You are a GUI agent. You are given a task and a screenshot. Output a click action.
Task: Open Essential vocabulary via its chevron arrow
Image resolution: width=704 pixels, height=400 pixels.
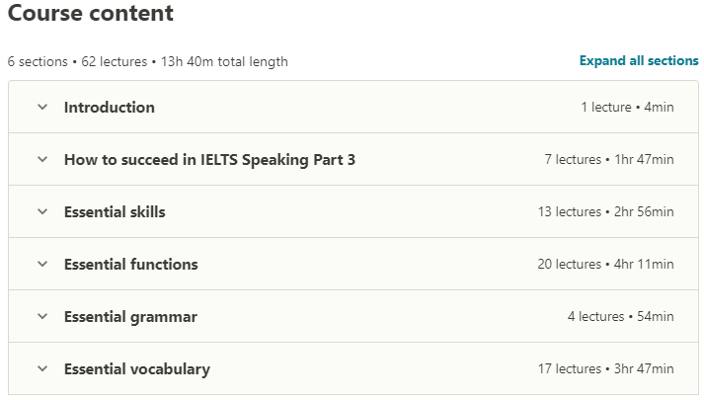coord(42,369)
